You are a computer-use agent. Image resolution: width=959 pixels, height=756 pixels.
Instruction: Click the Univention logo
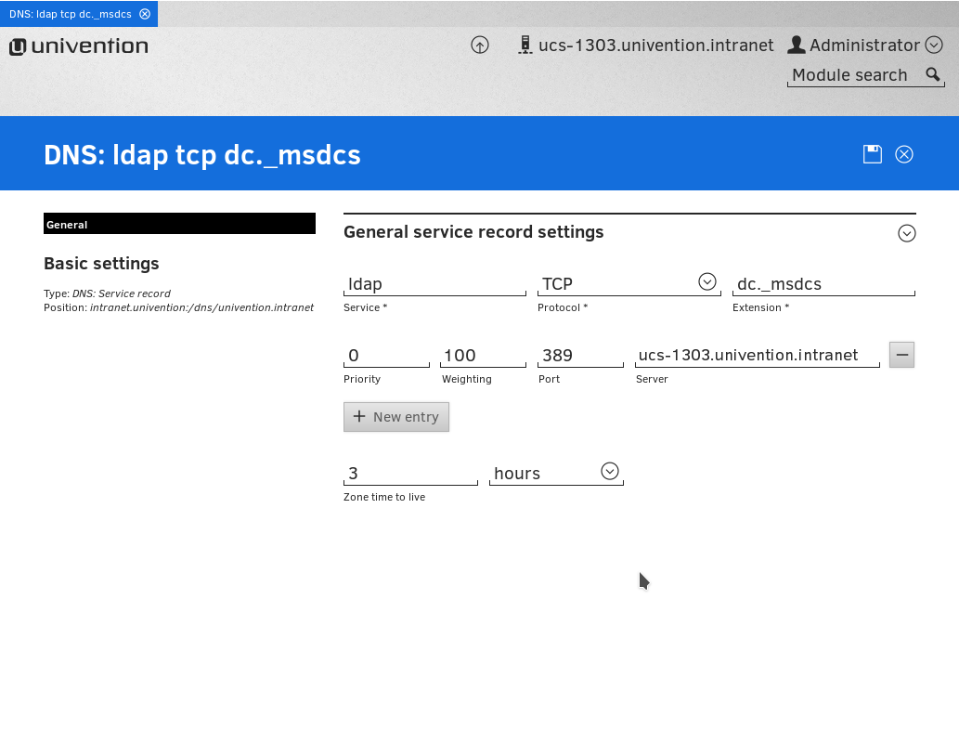[79, 46]
